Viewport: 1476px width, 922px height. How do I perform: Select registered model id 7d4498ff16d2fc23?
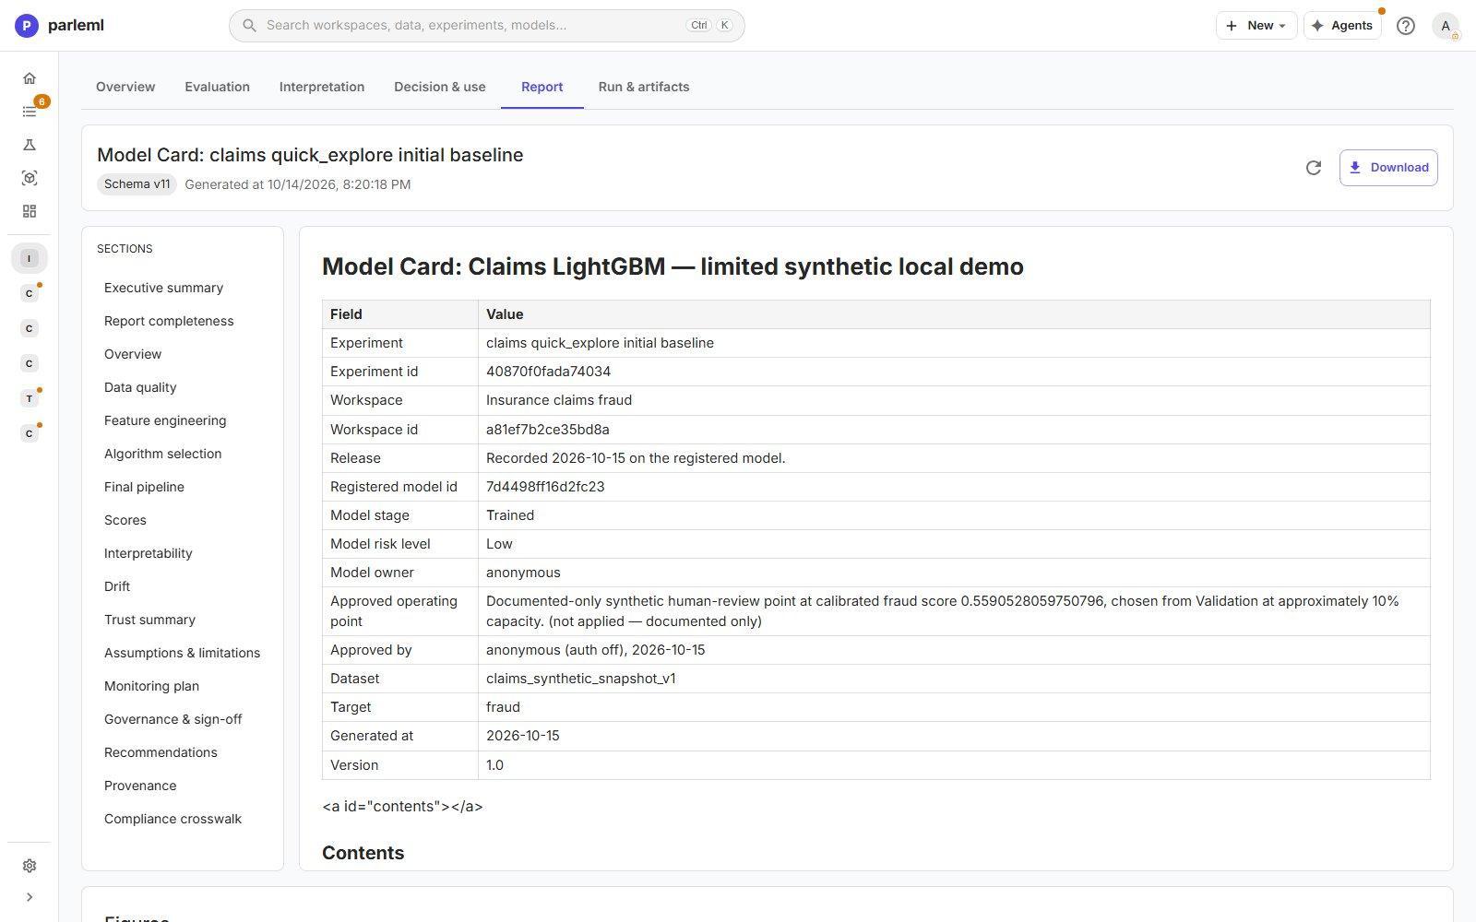(x=545, y=487)
